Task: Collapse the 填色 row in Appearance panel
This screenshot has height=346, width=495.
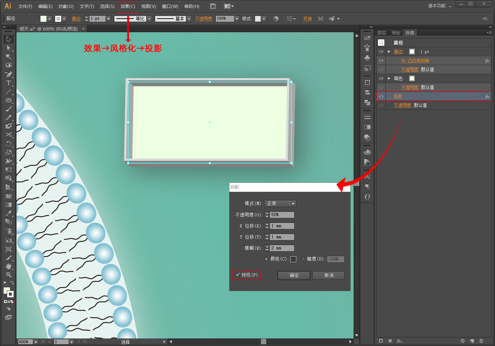Action: 389,79
